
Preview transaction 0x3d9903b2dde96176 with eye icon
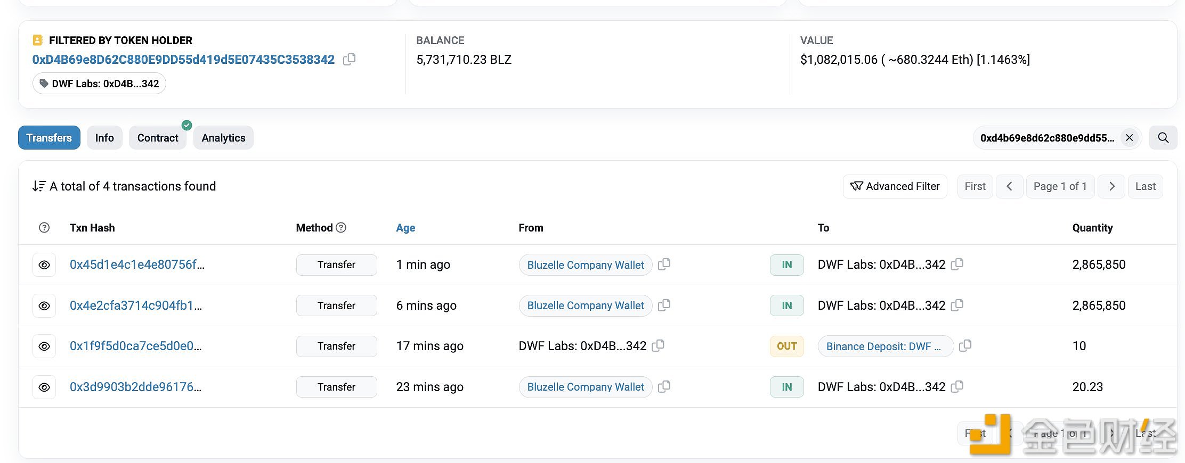[x=44, y=387]
